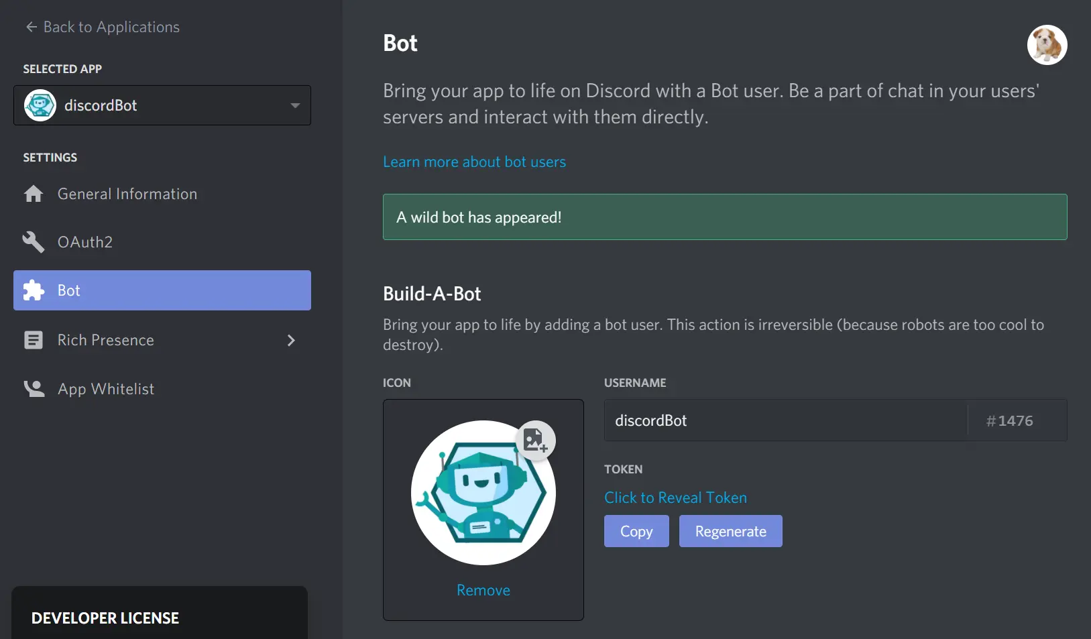Select the wrench icon for OAuth2 settings
The width and height of the screenshot is (1091, 639).
[x=34, y=242]
